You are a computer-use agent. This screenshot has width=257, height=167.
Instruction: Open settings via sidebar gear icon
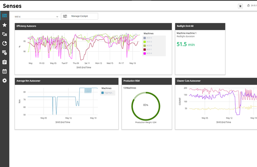point(5,81)
